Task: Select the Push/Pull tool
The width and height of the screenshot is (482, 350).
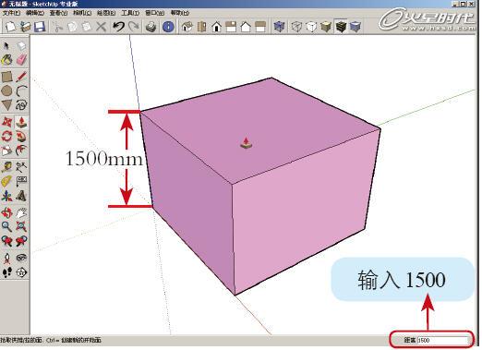Action: (x=21, y=122)
